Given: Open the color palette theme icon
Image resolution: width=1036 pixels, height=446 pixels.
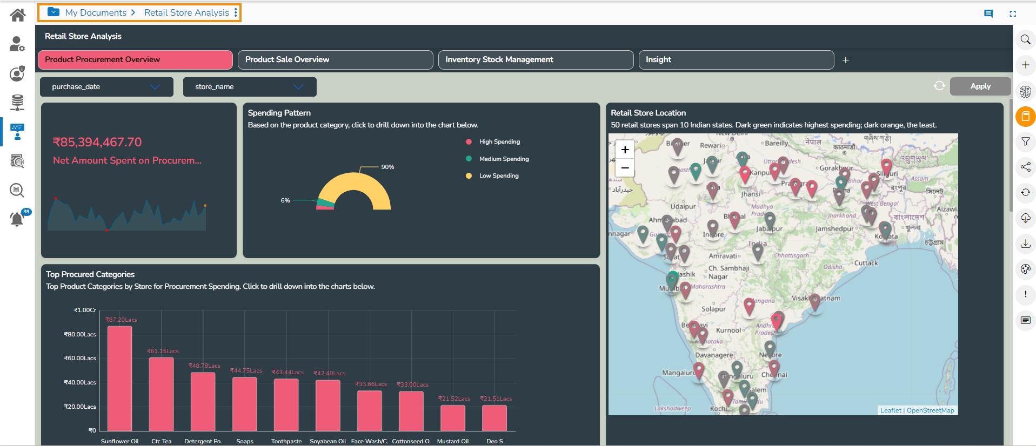Looking at the screenshot, I should point(1025,269).
